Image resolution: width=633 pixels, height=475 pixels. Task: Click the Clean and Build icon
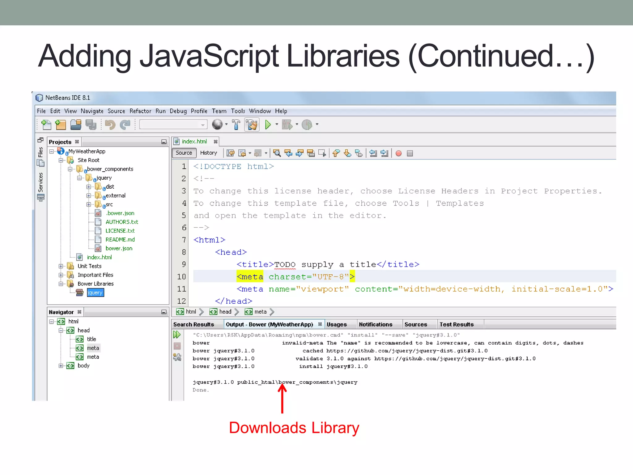click(x=252, y=125)
